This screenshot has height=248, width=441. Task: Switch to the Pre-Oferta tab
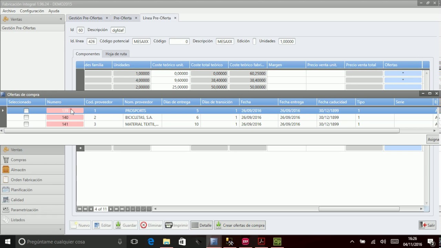(x=123, y=18)
